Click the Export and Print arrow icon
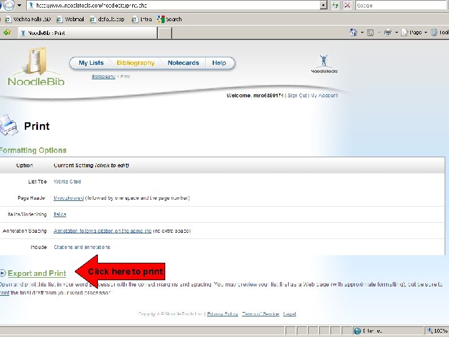Viewport: 449px width, 337px height. click(x=3, y=273)
